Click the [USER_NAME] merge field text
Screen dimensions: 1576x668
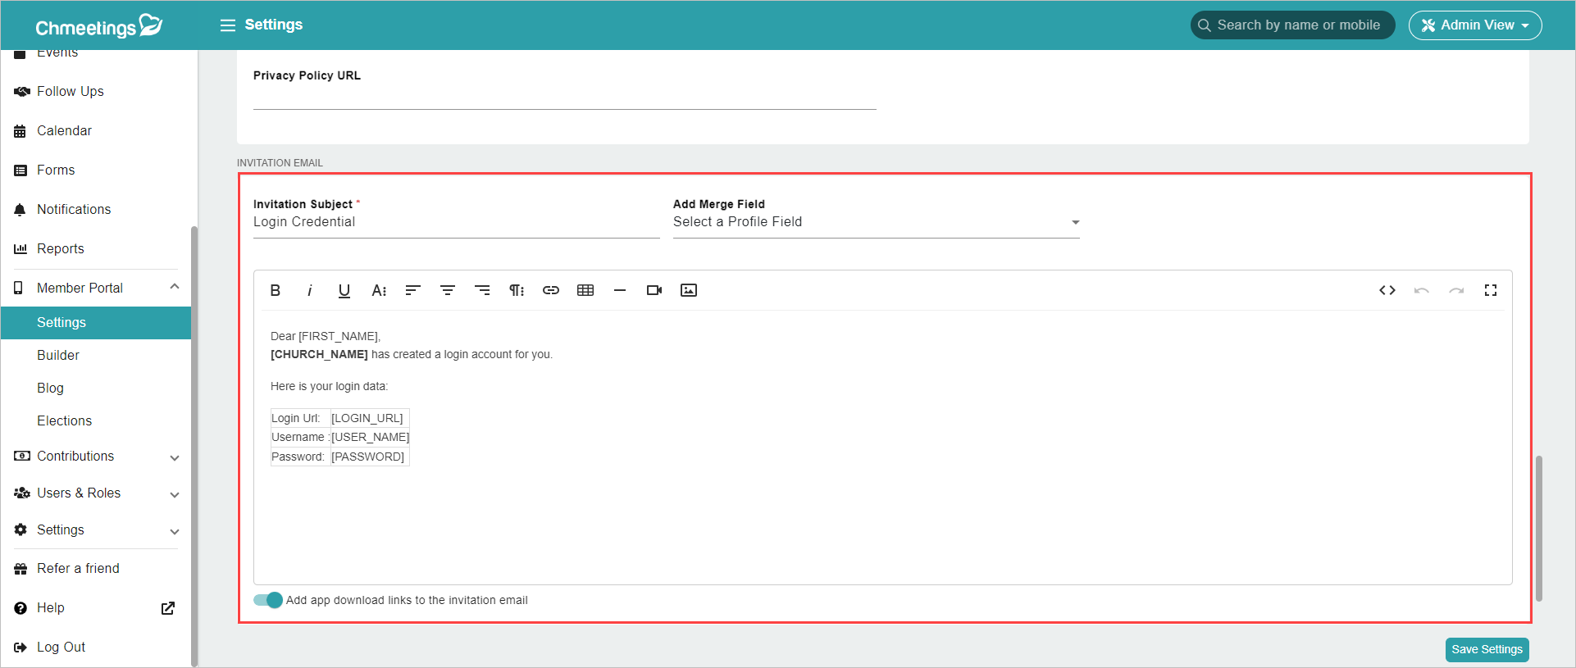coord(370,437)
